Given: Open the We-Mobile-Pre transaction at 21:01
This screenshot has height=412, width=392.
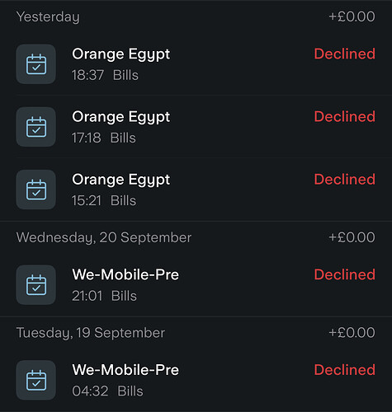Looking at the screenshot, I should click(x=196, y=285).
